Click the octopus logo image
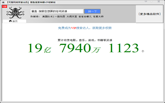The image size is (165, 103). pos(15,13)
